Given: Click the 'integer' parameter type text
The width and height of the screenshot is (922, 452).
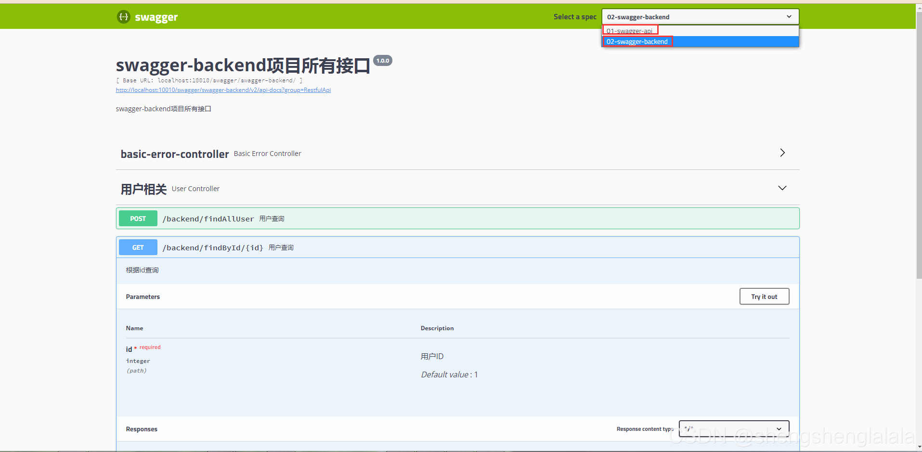Looking at the screenshot, I should point(138,361).
